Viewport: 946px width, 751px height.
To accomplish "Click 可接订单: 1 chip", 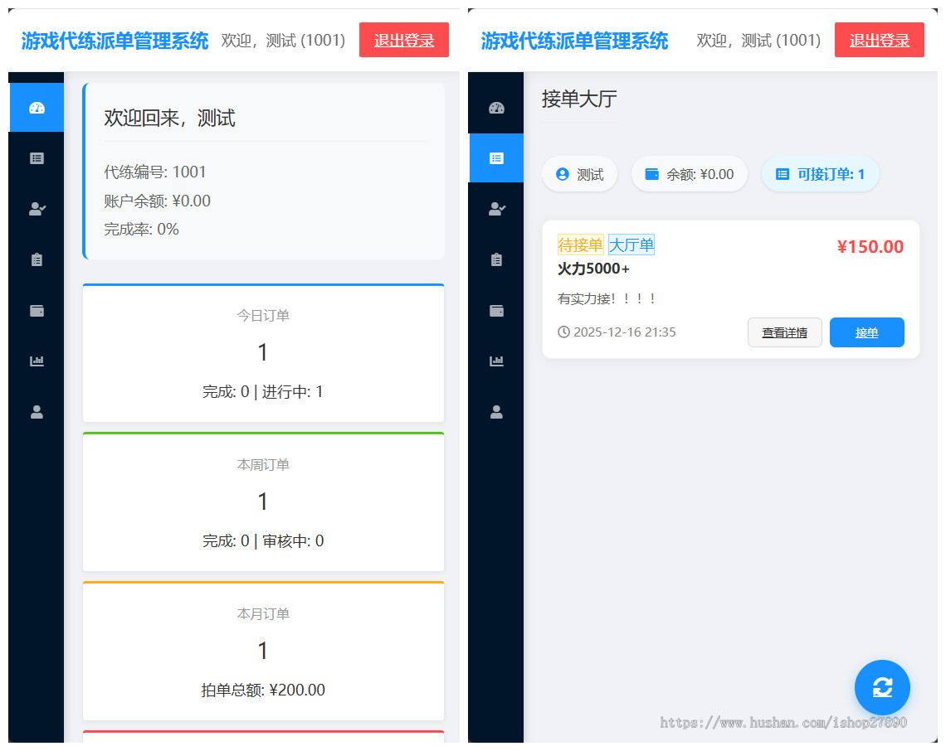I will pyautogui.click(x=820, y=174).
